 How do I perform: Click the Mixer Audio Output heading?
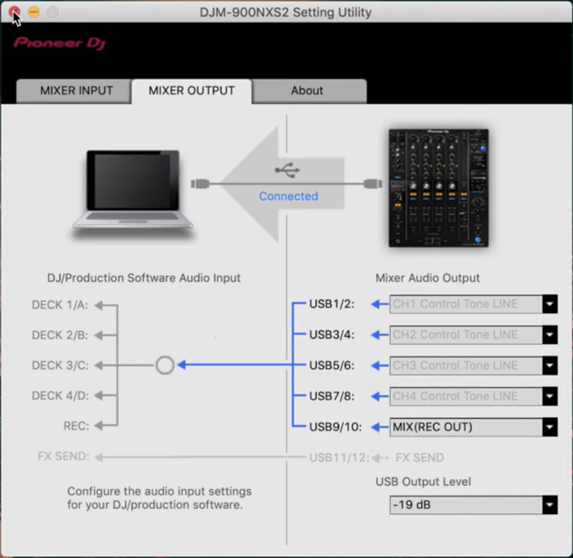click(x=428, y=278)
